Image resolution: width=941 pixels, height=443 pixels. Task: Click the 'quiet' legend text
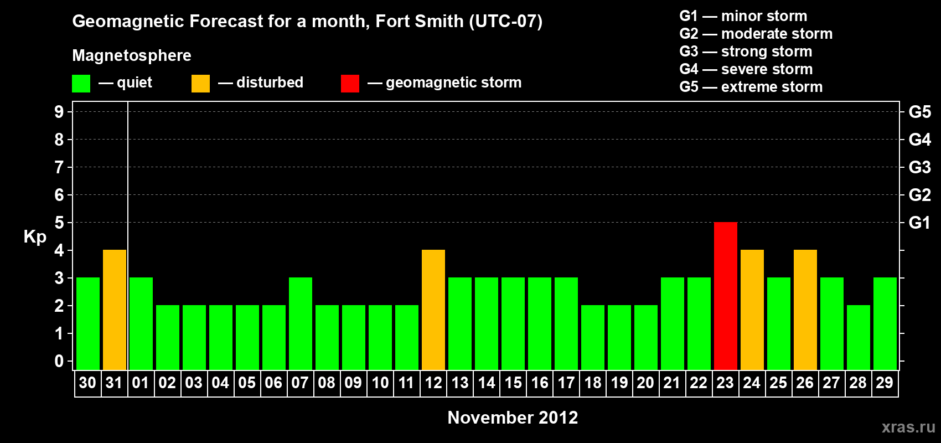pyautogui.click(x=135, y=83)
